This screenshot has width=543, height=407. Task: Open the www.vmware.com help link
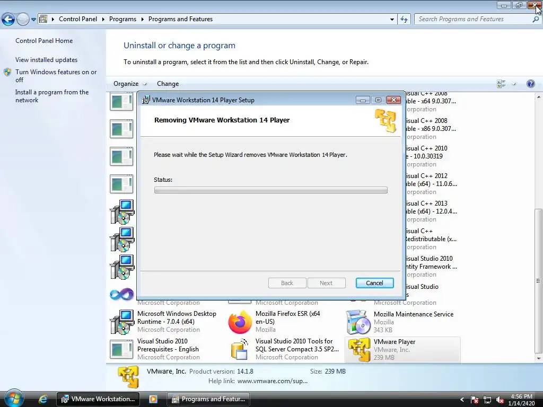point(273,381)
